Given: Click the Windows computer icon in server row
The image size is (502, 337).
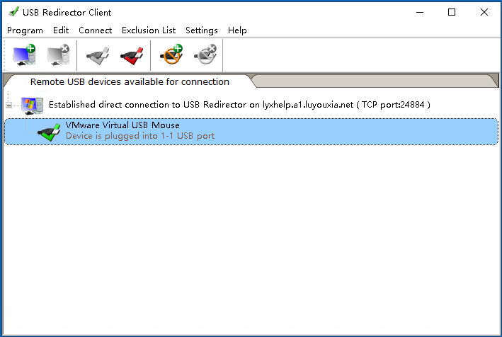Looking at the screenshot, I should [x=32, y=105].
